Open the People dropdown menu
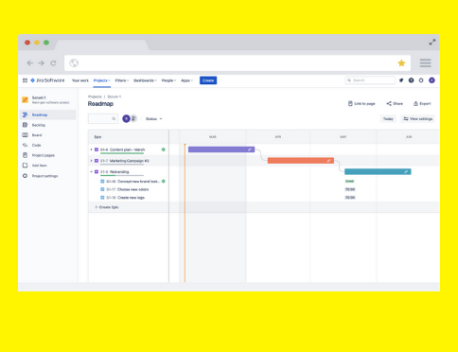This screenshot has height=352, width=458. click(168, 80)
